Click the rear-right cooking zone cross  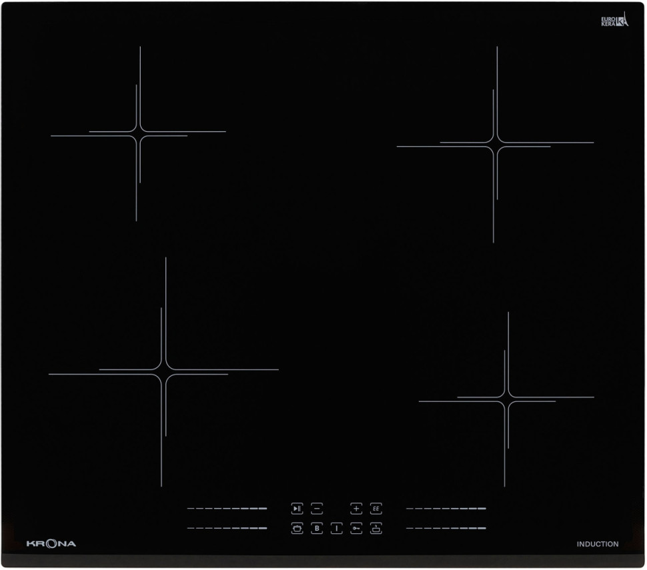495,145
